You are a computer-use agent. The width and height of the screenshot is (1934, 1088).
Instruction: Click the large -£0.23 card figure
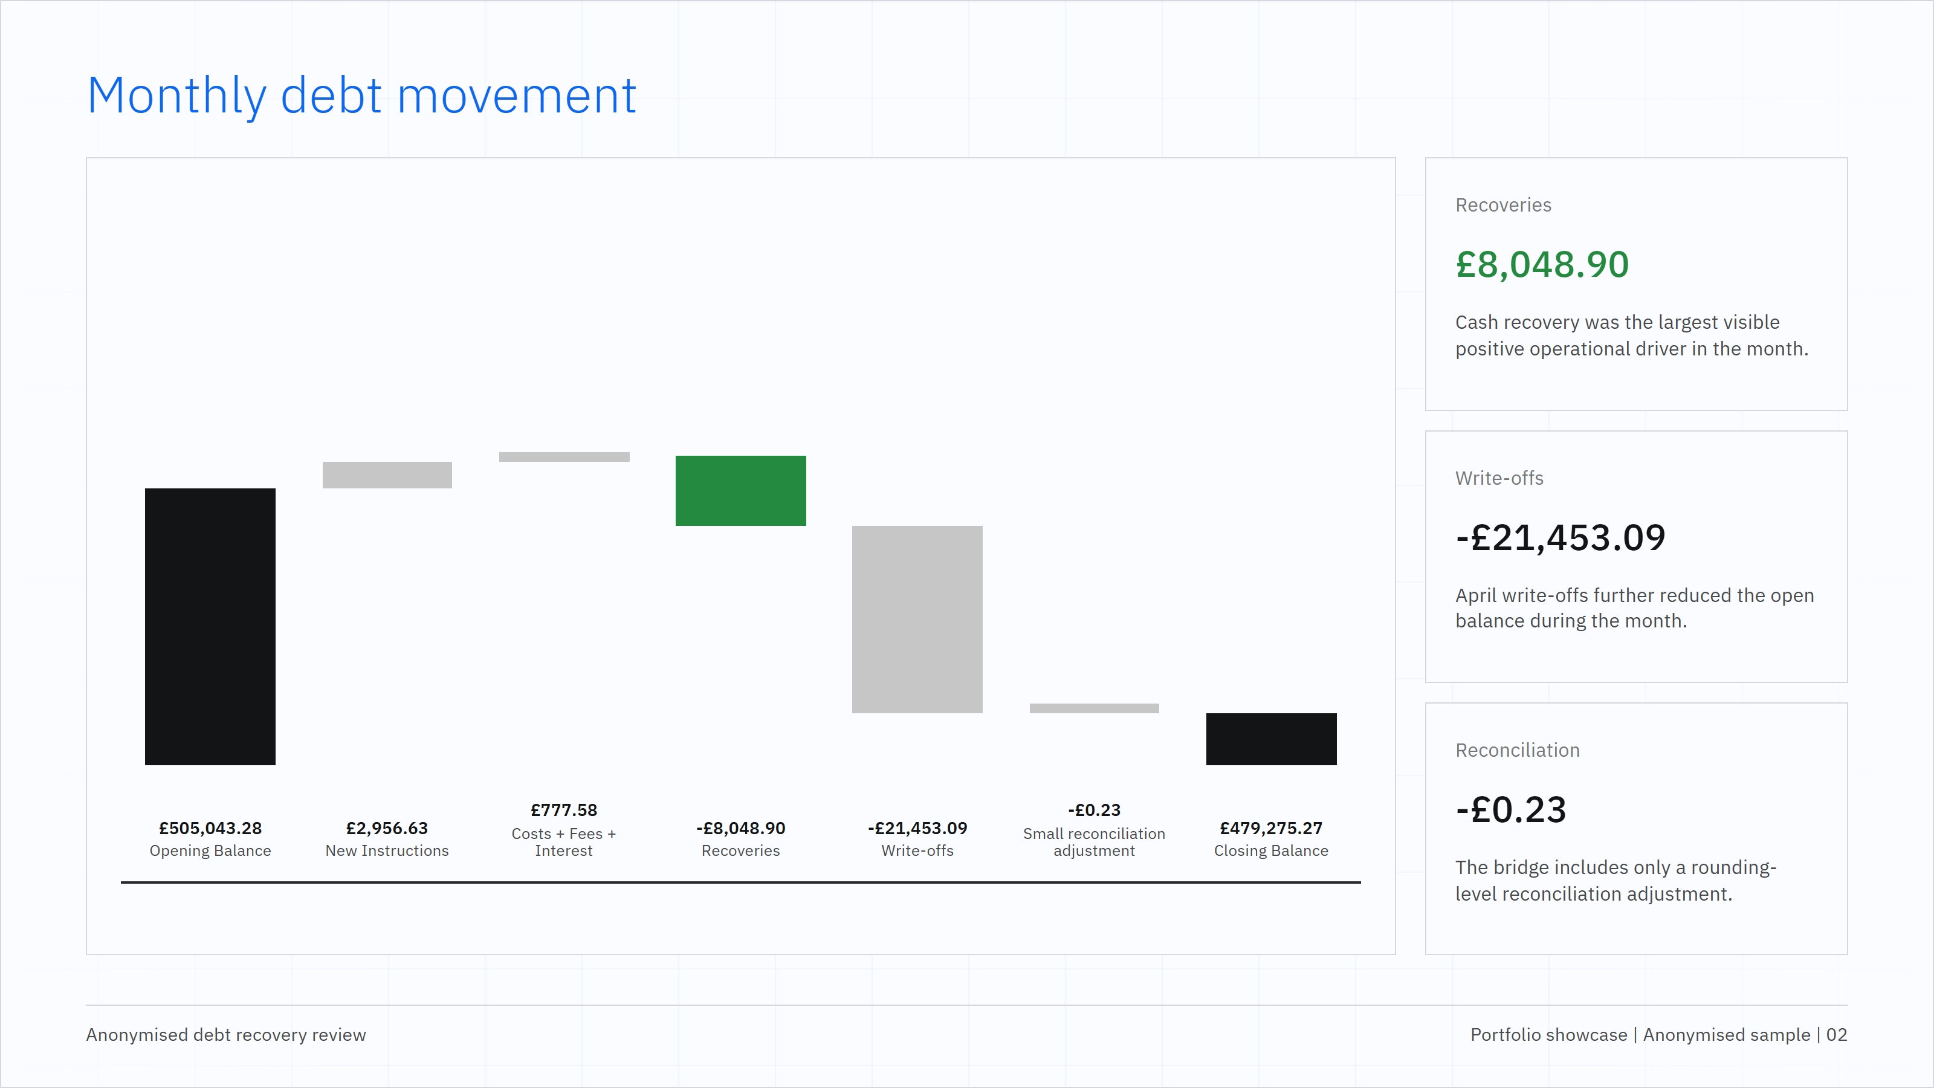[1510, 810]
